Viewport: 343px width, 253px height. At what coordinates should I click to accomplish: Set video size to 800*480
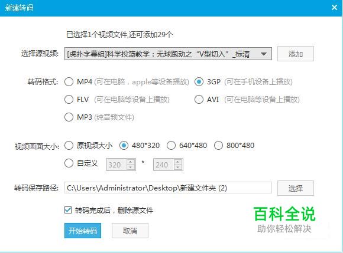click(x=218, y=146)
